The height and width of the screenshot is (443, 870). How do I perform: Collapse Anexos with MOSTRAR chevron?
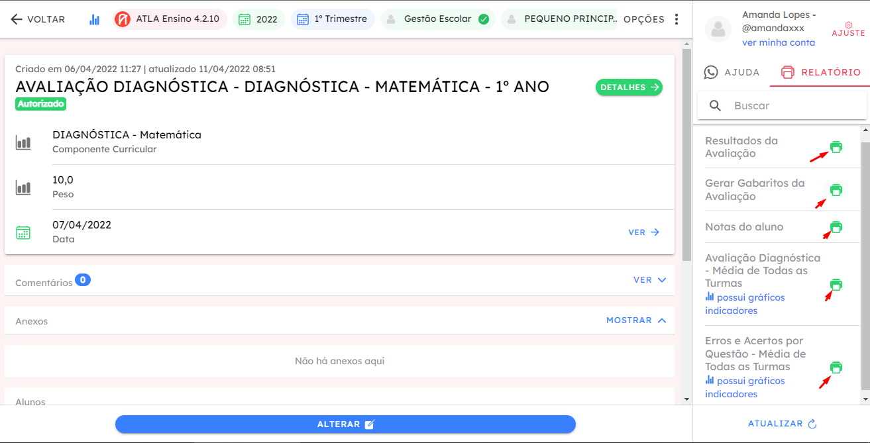point(636,320)
